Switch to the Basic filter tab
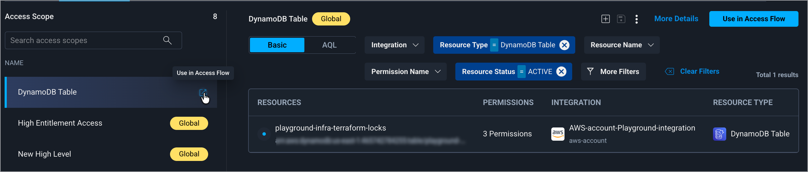808x172 pixels. pyautogui.click(x=277, y=45)
